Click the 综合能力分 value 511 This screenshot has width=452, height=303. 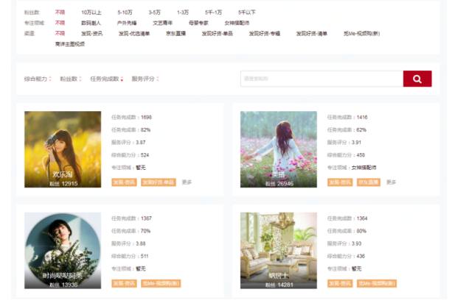pyautogui.click(x=145, y=257)
